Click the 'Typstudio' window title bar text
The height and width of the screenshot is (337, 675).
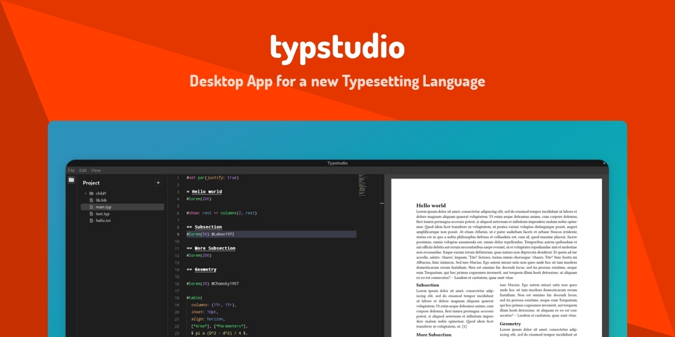[x=337, y=163]
